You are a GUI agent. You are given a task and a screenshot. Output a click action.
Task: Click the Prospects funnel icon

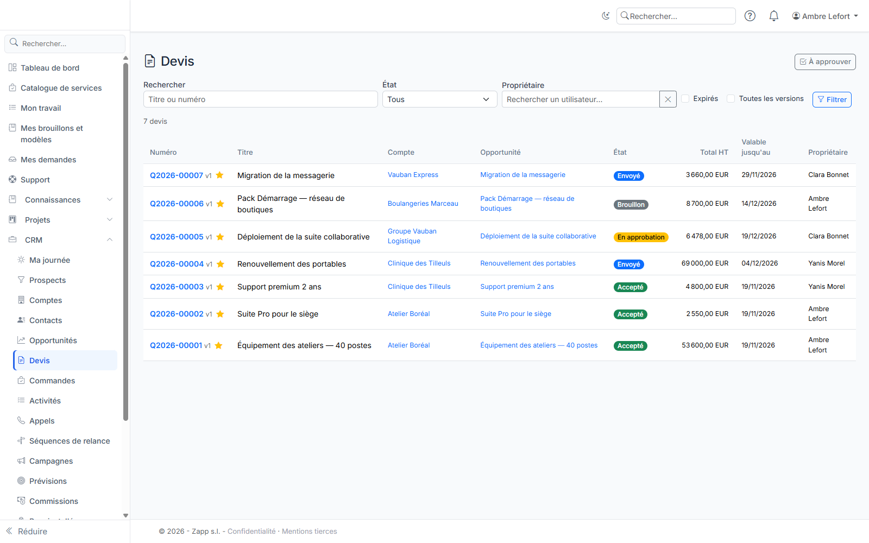[x=21, y=280]
